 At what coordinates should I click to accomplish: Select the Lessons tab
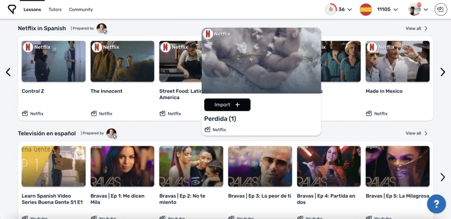point(32,9)
